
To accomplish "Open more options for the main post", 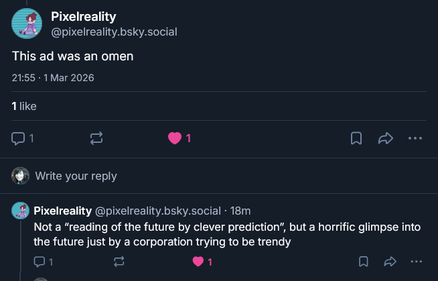I will point(415,138).
